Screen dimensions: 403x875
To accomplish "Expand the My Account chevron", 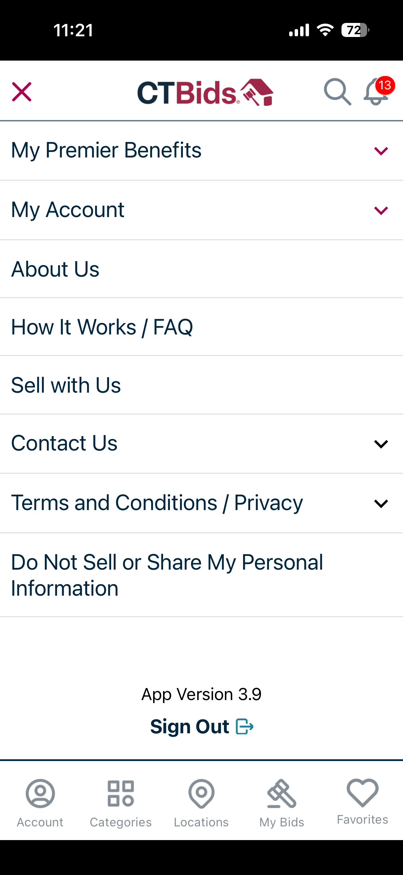I will pos(381,210).
